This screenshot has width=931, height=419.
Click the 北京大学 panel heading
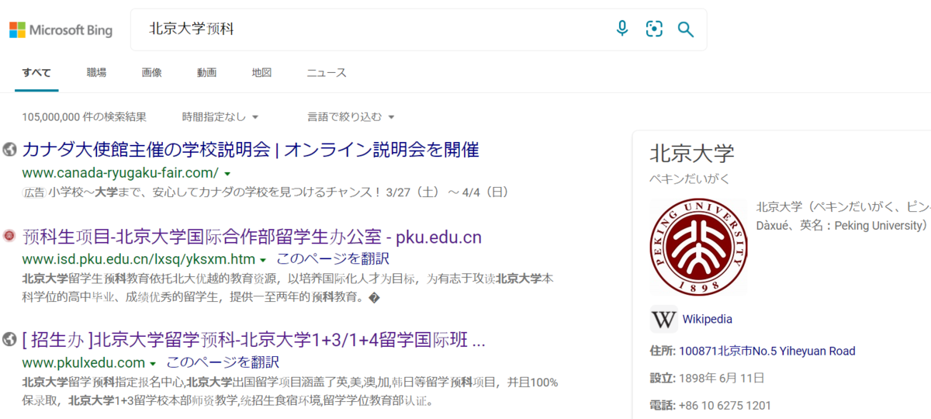click(x=692, y=152)
